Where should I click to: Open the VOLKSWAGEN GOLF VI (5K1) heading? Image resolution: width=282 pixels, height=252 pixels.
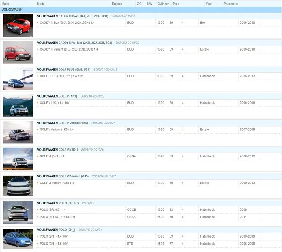pos(57,150)
